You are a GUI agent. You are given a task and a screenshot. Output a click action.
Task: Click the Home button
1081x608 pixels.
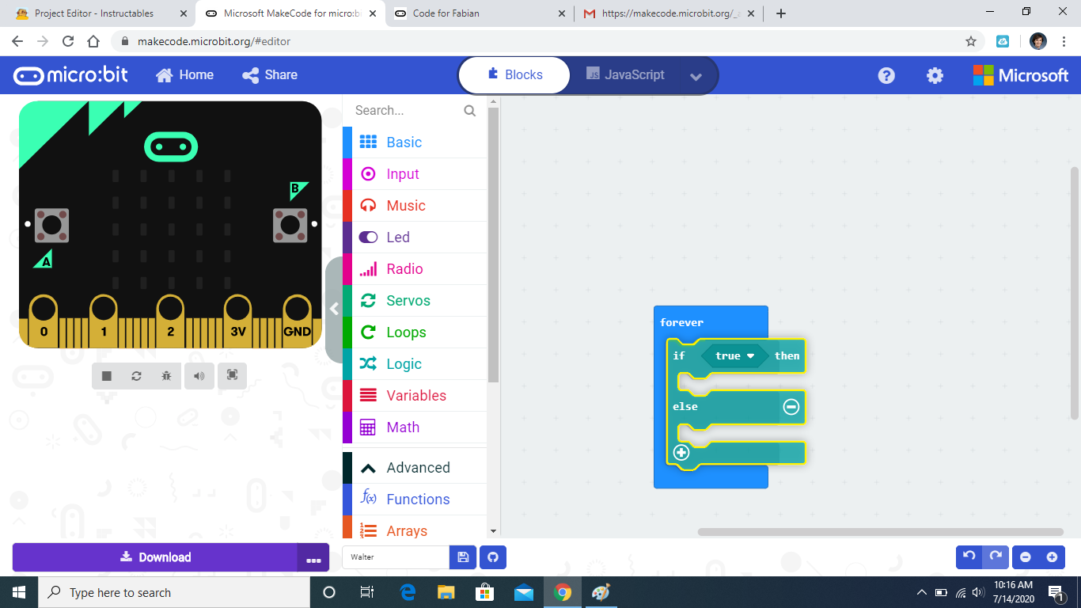[x=185, y=75]
